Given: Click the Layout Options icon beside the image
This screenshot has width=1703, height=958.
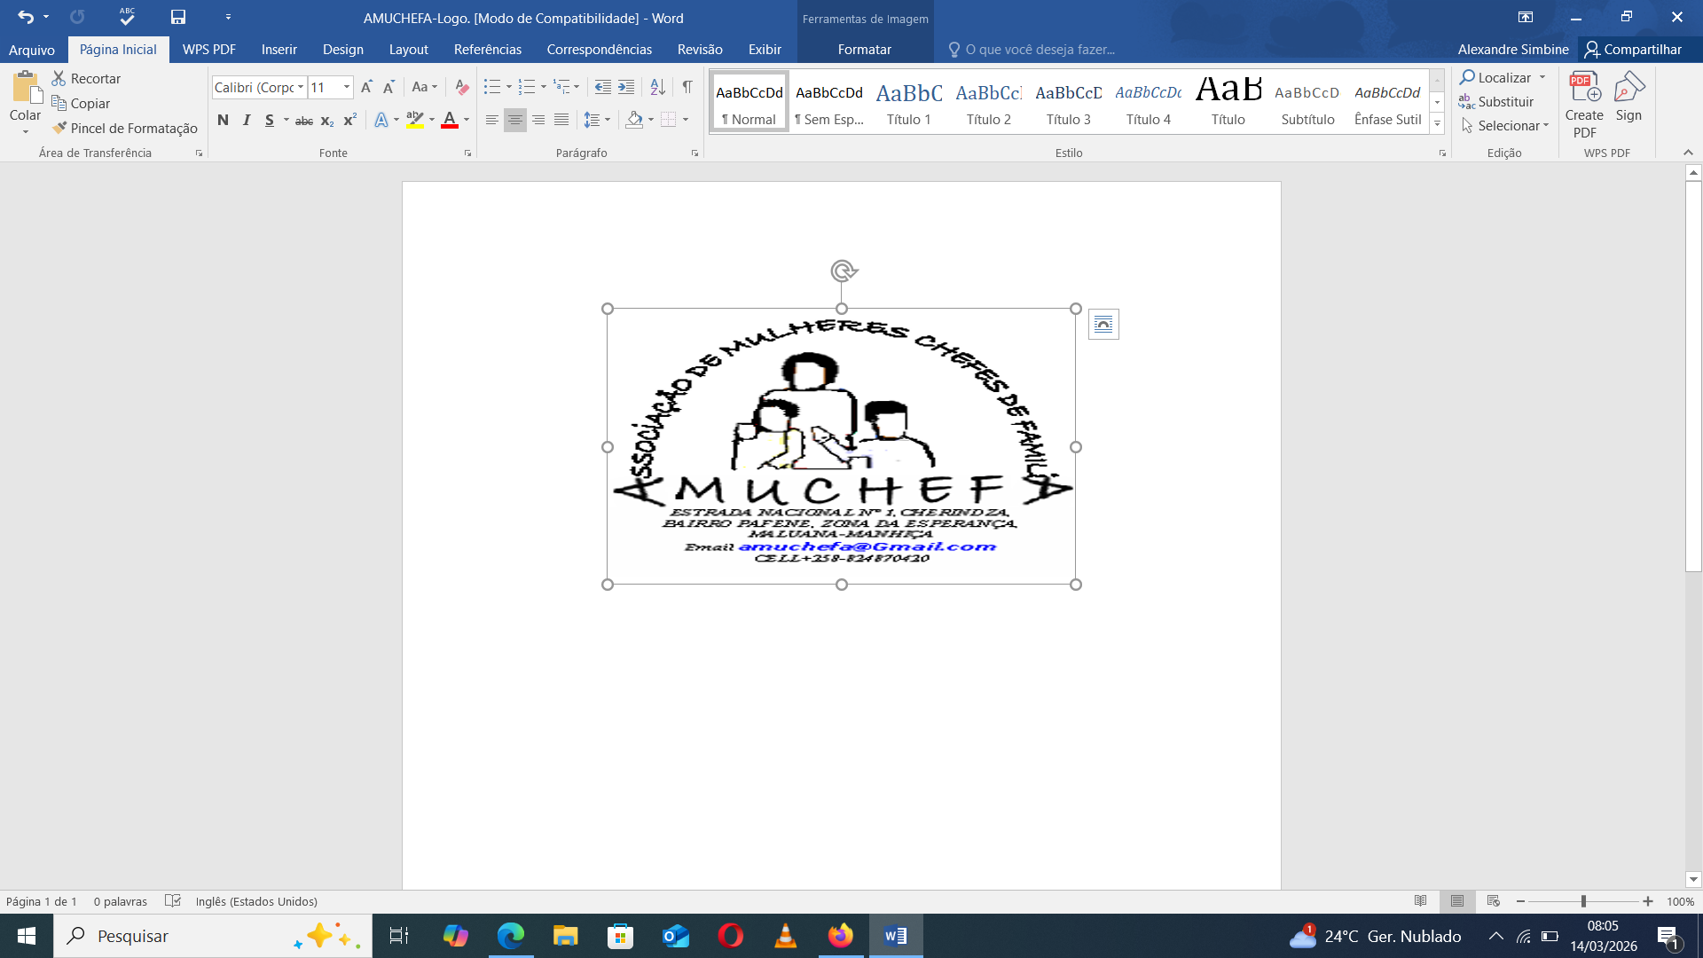Looking at the screenshot, I should 1103,325.
